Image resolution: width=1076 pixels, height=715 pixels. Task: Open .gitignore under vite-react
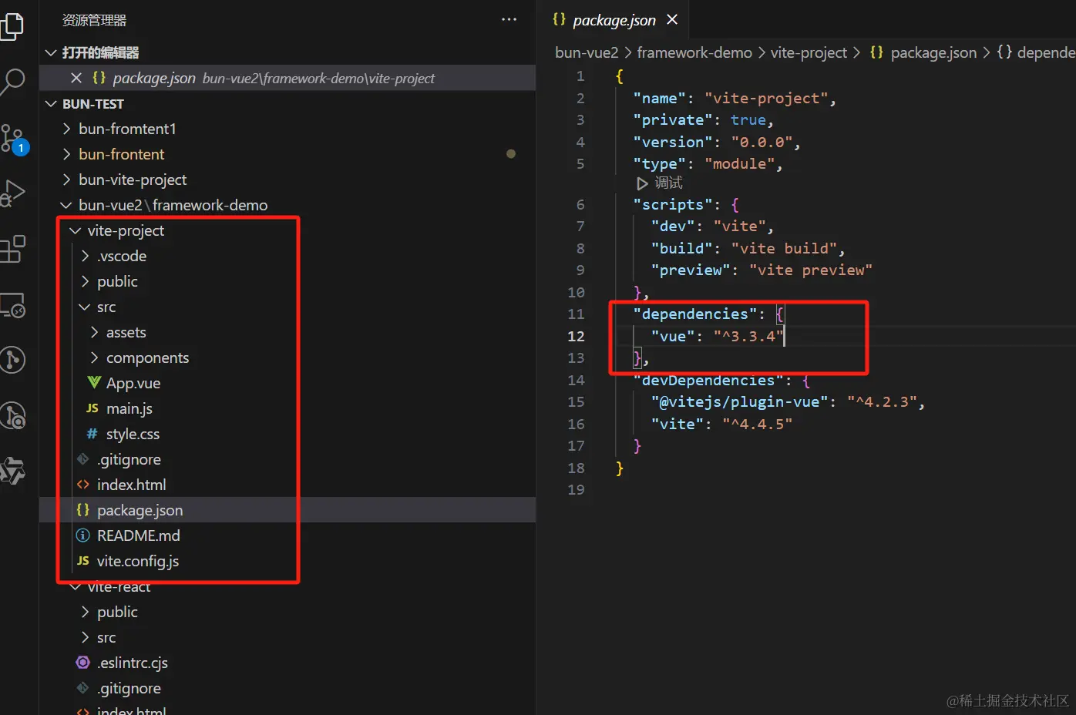click(x=129, y=688)
